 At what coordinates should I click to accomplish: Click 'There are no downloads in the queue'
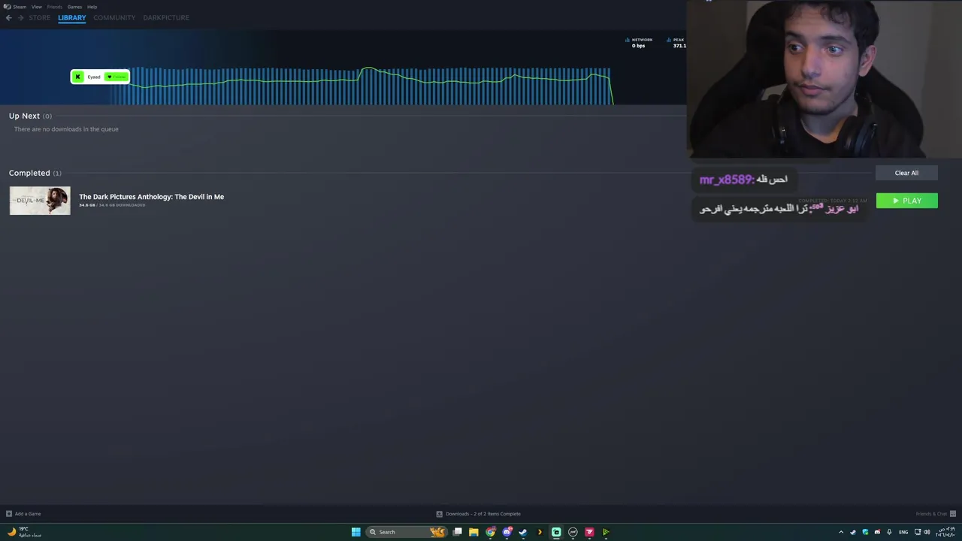pyautogui.click(x=66, y=129)
